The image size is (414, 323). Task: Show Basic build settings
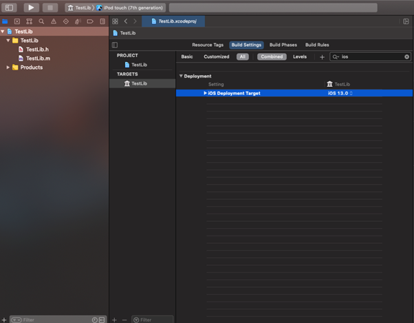[x=187, y=57]
